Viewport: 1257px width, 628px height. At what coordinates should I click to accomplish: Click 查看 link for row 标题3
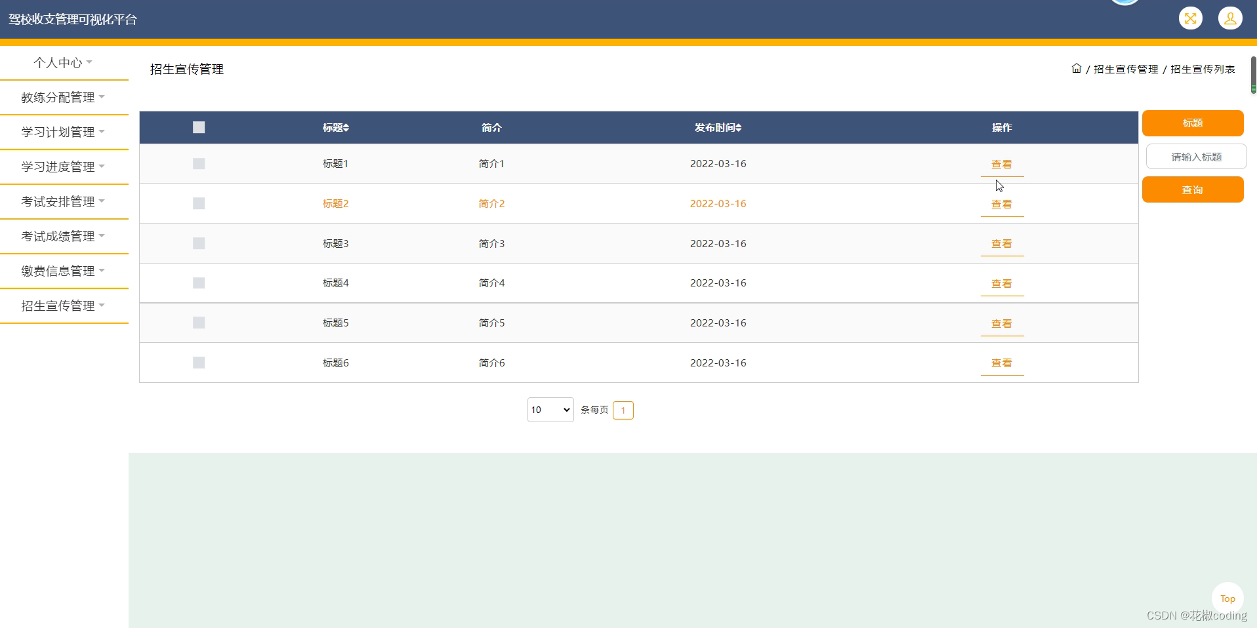click(1002, 244)
